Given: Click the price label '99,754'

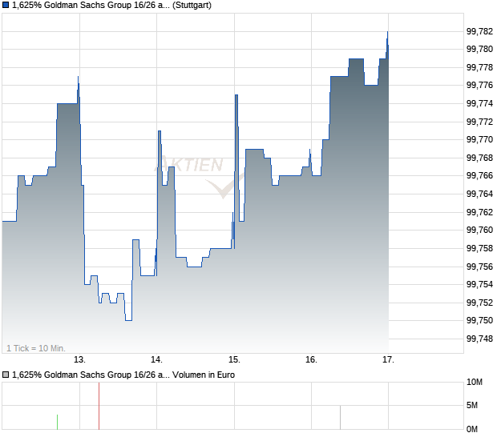Looking at the screenshot, I should pos(479,284).
